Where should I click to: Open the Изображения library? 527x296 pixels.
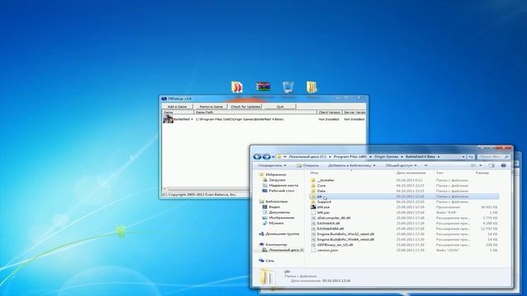click(x=282, y=217)
